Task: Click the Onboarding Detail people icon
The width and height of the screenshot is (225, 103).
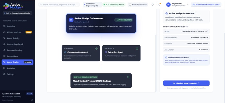Action: [4, 44]
